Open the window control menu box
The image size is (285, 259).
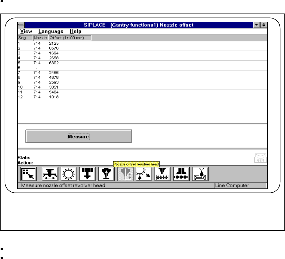(x=21, y=25)
